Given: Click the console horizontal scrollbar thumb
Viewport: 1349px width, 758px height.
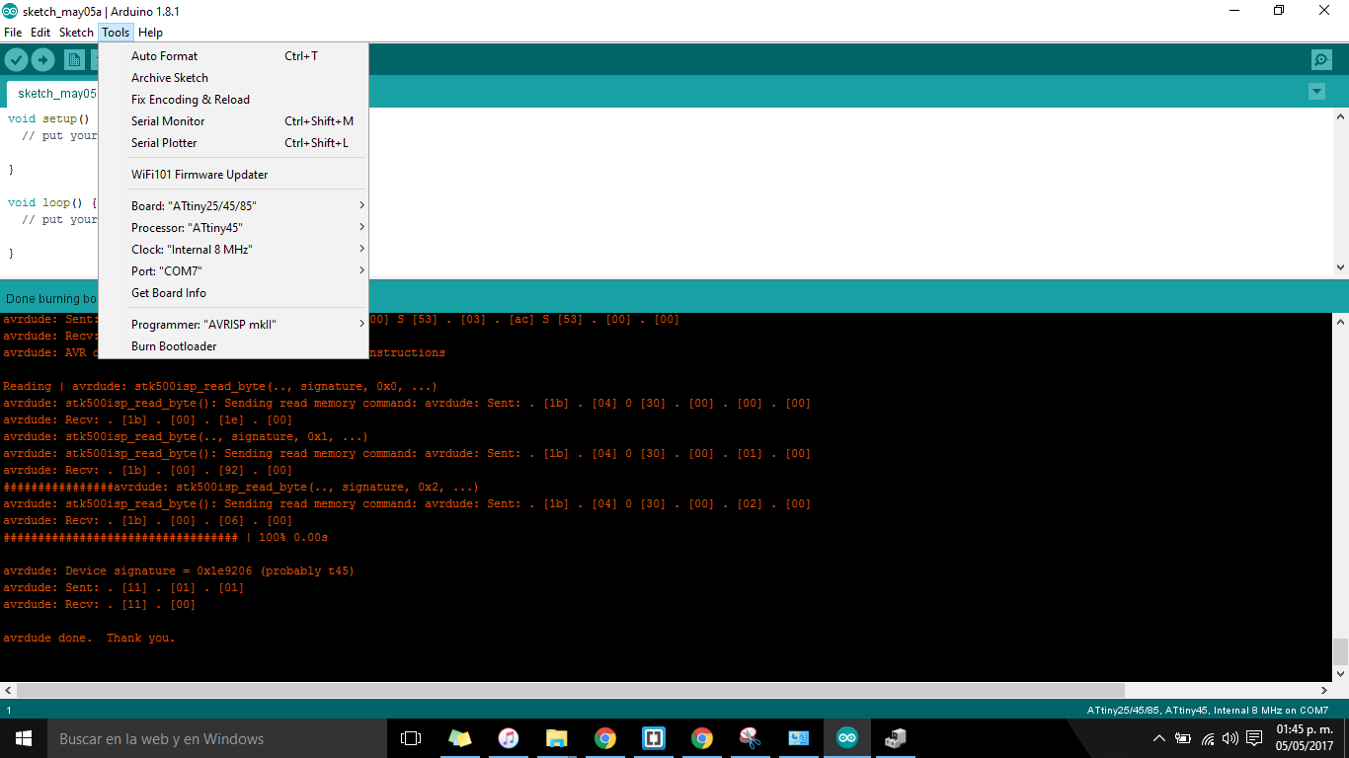Looking at the screenshot, I should (x=571, y=690).
